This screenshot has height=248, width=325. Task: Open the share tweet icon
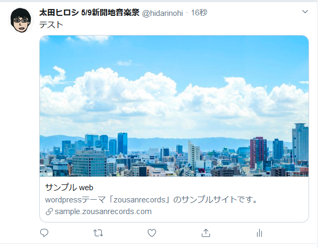[206, 233]
